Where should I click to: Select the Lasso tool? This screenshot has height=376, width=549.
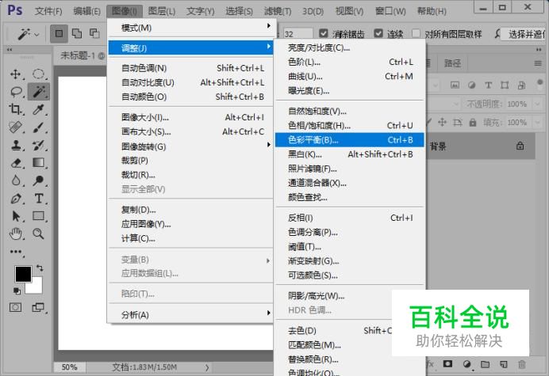(16, 92)
